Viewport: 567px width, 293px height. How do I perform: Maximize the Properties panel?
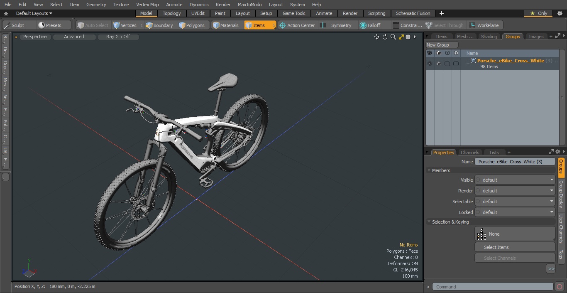pyautogui.click(x=551, y=152)
